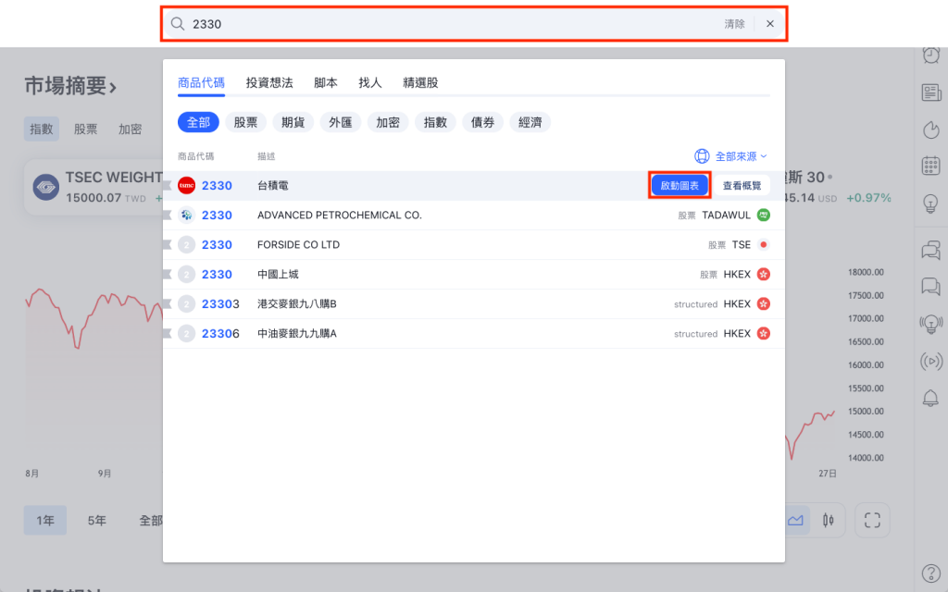This screenshot has width=948, height=592.
Task: Select the 股票 tab under 市場摘要
Action: pos(85,129)
